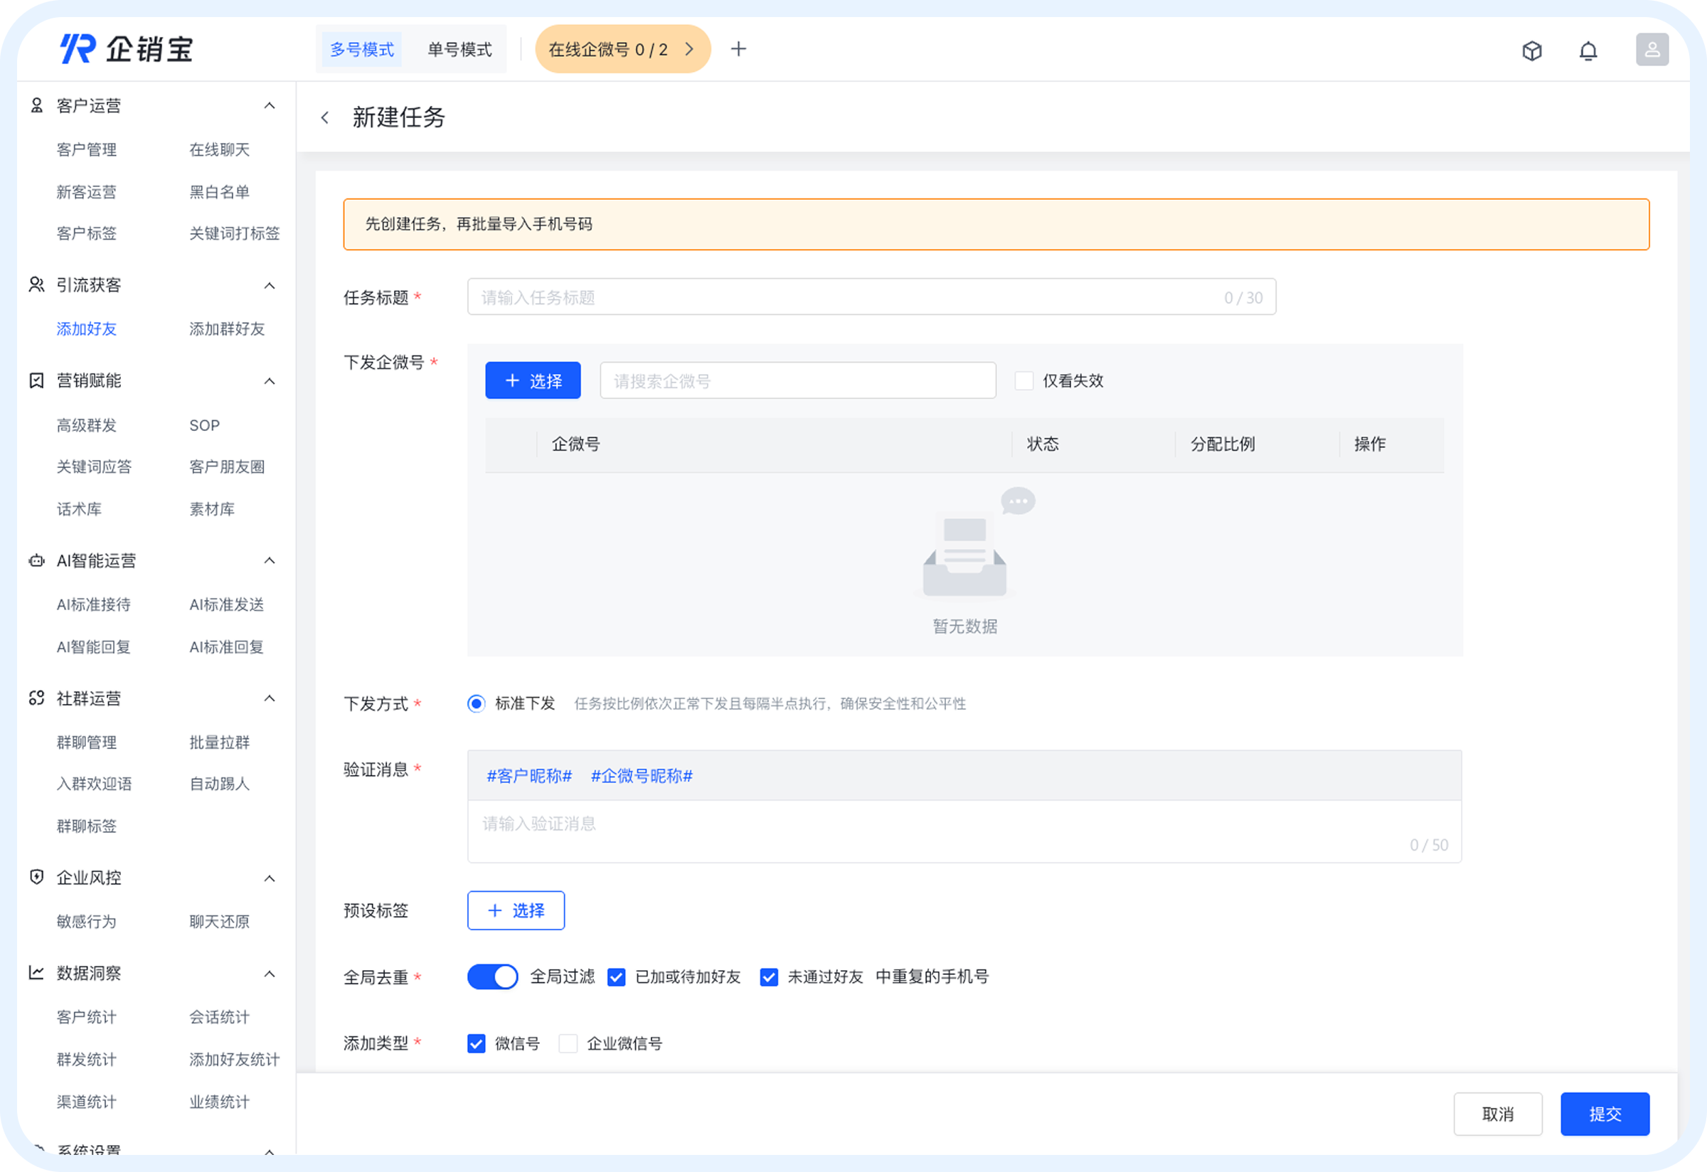Enable the 企业微信号 checkbox
Screen dimensions: 1707x1172
568,1043
